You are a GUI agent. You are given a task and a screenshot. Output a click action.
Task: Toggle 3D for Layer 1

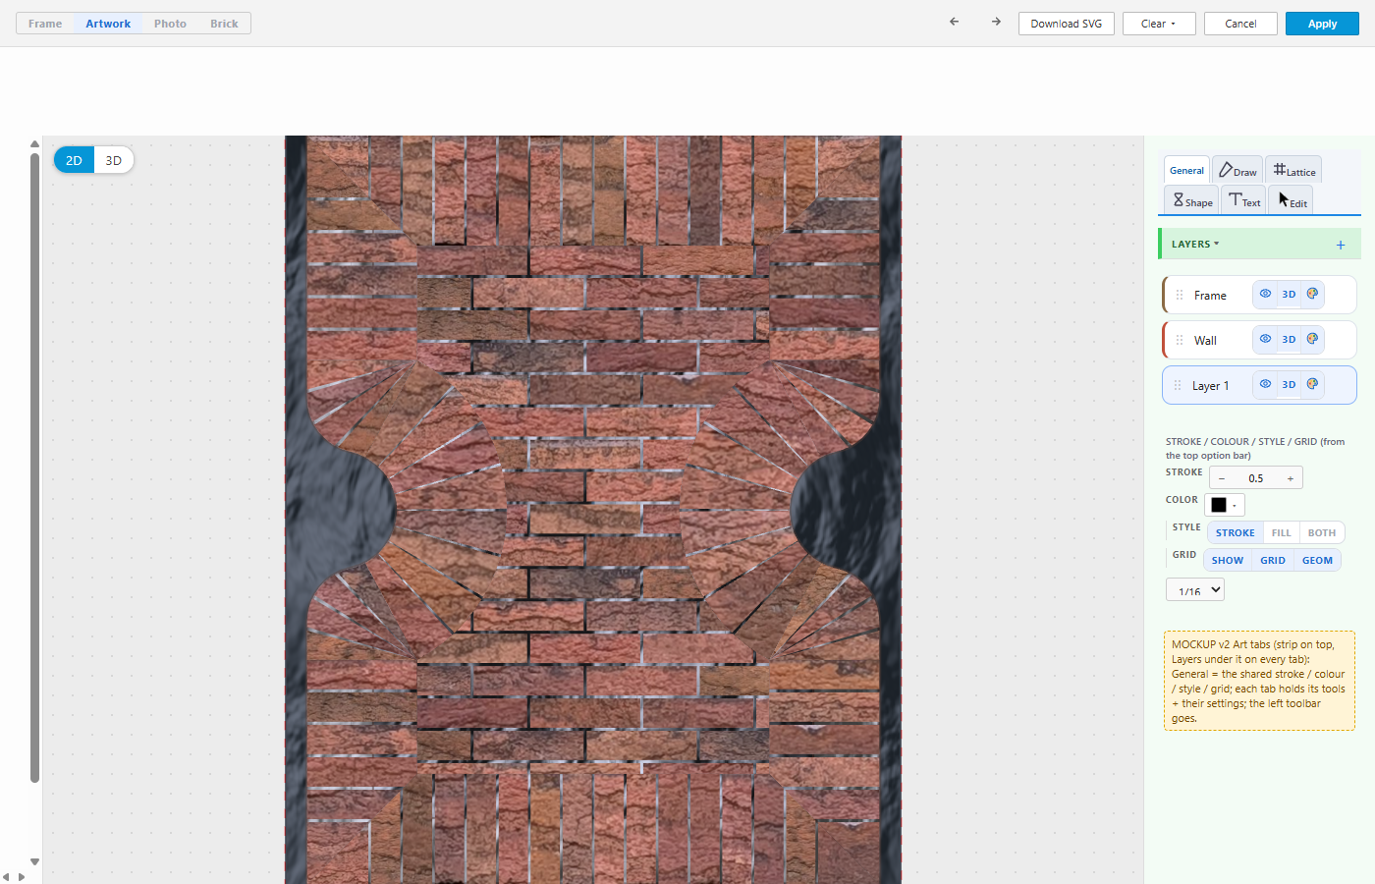click(x=1289, y=384)
